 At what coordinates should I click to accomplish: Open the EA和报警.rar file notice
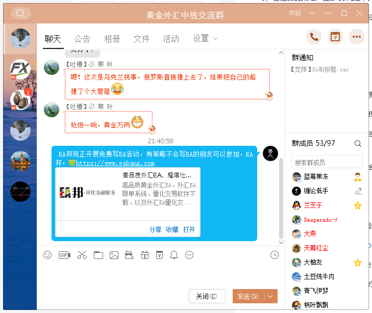click(320, 69)
